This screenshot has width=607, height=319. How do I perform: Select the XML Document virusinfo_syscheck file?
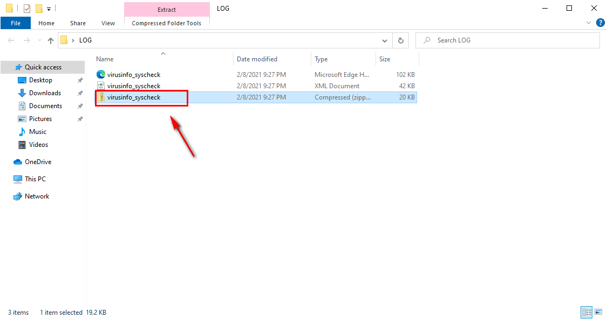(x=256, y=86)
